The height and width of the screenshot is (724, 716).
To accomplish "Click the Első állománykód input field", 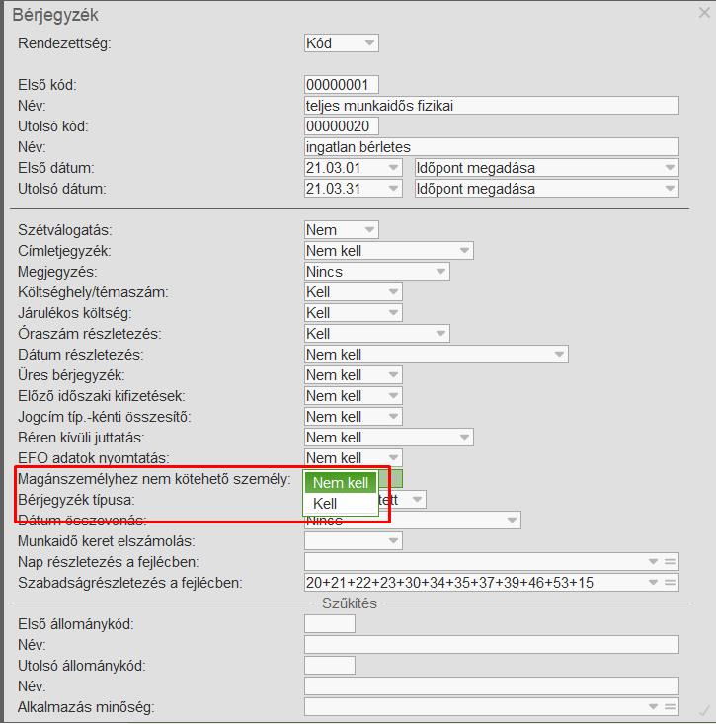I will (330, 624).
